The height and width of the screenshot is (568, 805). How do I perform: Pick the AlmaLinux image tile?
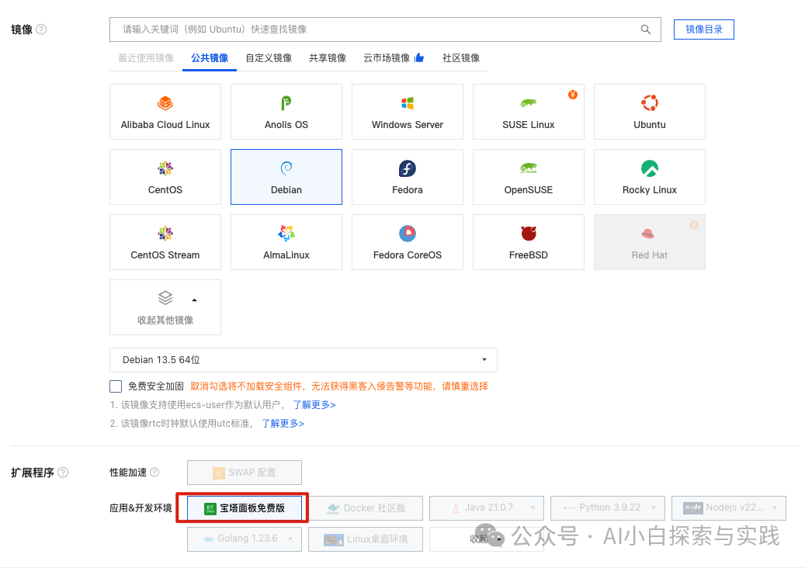(x=286, y=242)
